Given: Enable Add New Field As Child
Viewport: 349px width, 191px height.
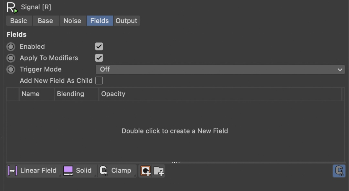Looking at the screenshot, I should point(99,80).
